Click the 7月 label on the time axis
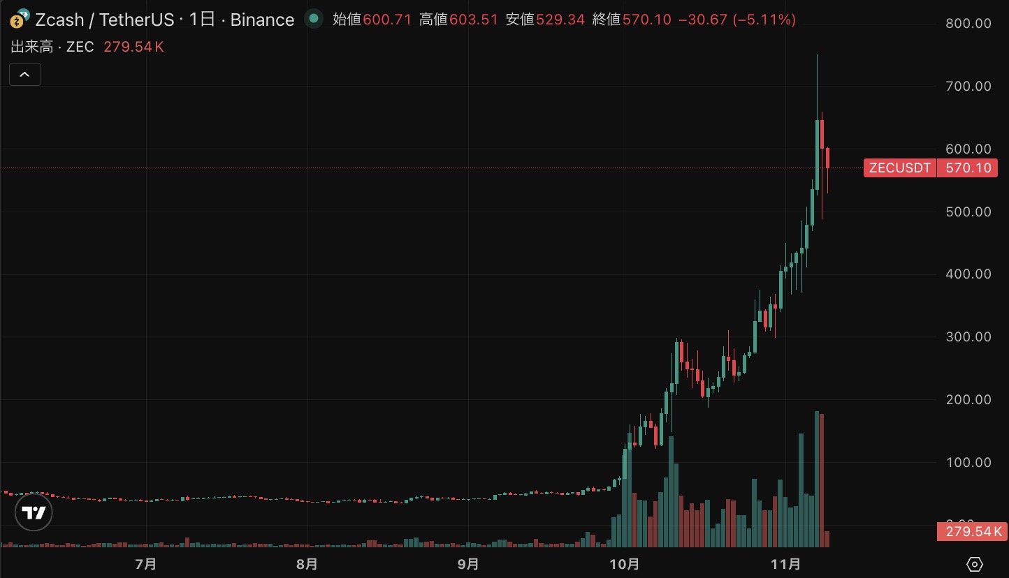This screenshot has width=1009, height=578. pos(145,564)
